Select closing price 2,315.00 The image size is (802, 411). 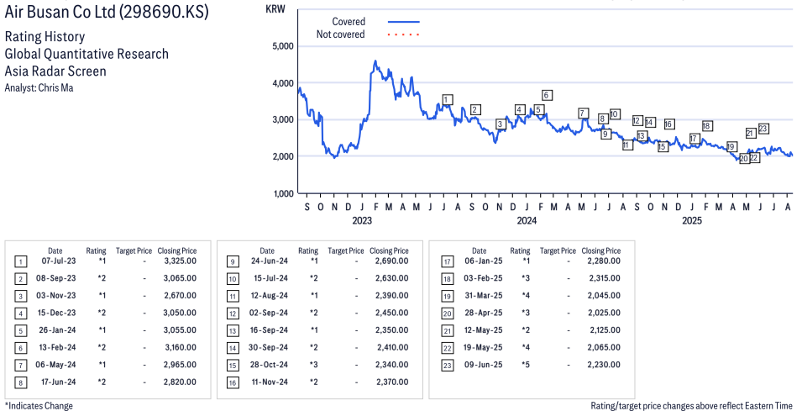(x=605, y=278)
